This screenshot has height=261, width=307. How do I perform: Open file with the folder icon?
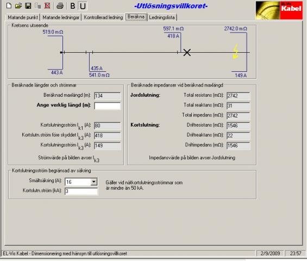(18, 5)
